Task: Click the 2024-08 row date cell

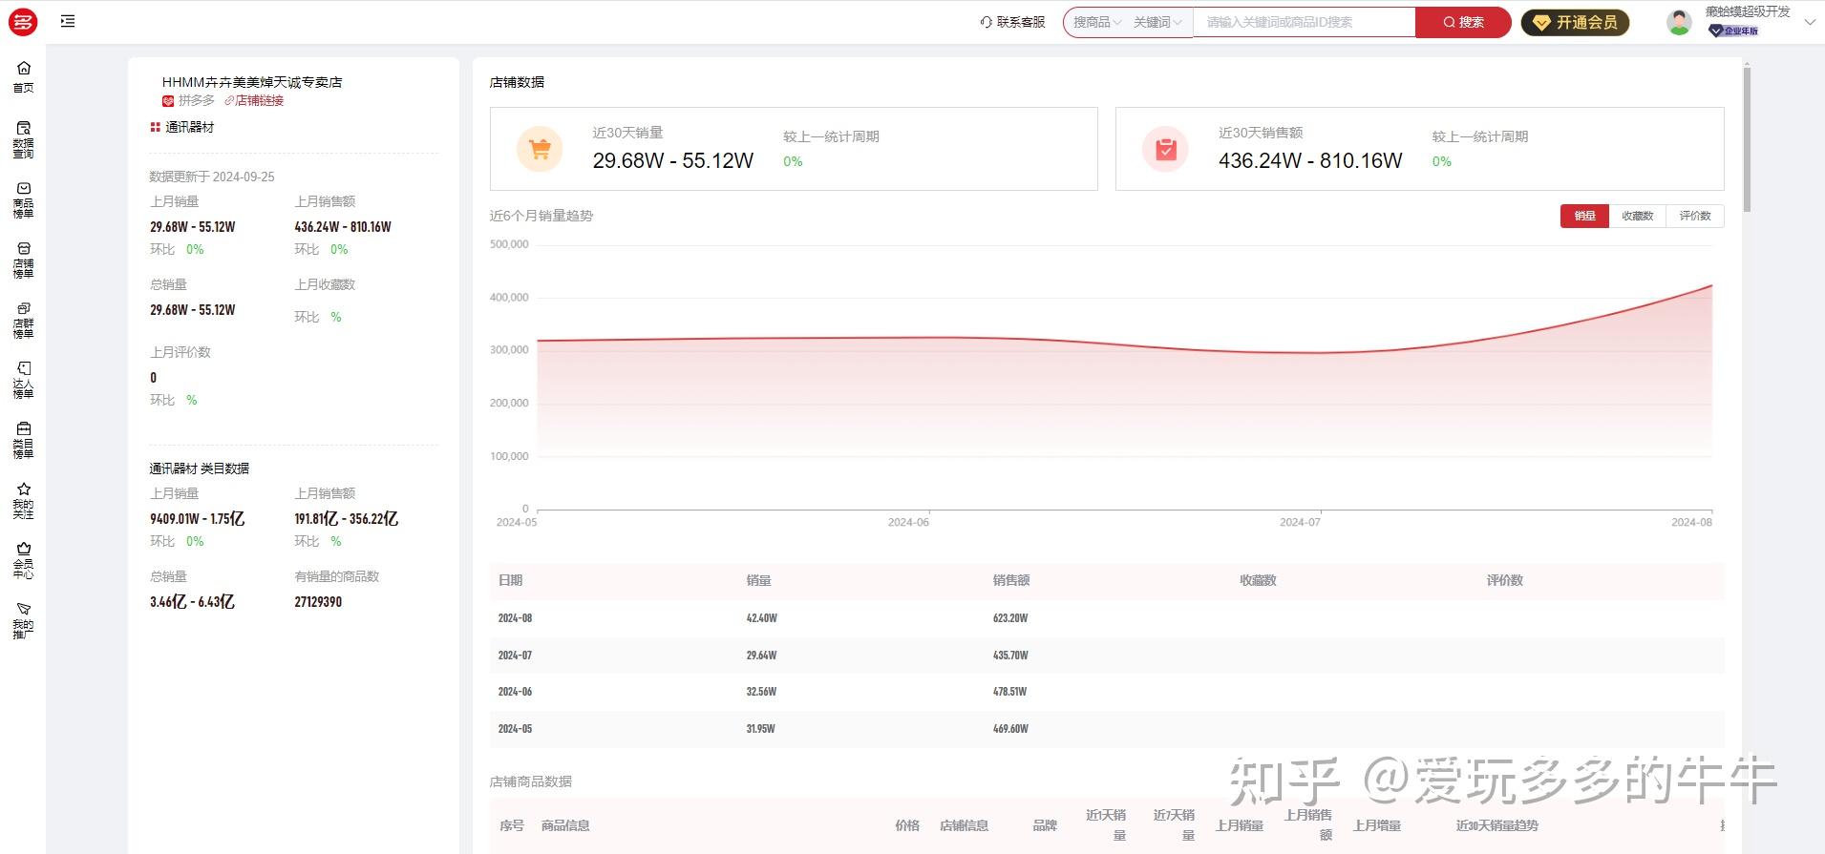Action: pos(515,618)
